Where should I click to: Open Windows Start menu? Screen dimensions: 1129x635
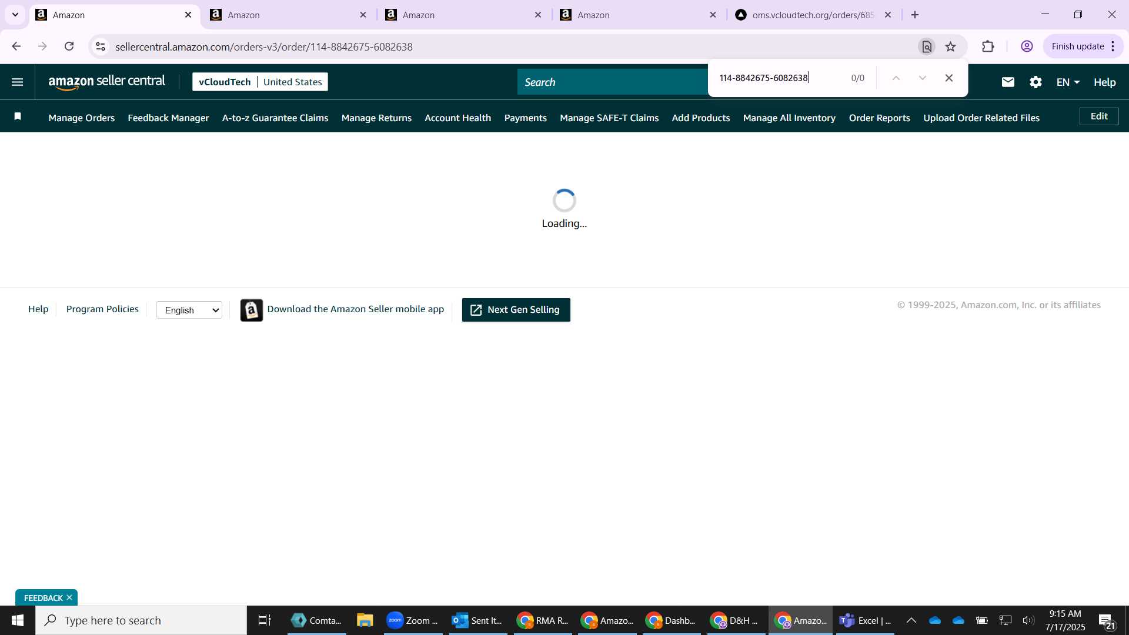click(x=18, y=620)
